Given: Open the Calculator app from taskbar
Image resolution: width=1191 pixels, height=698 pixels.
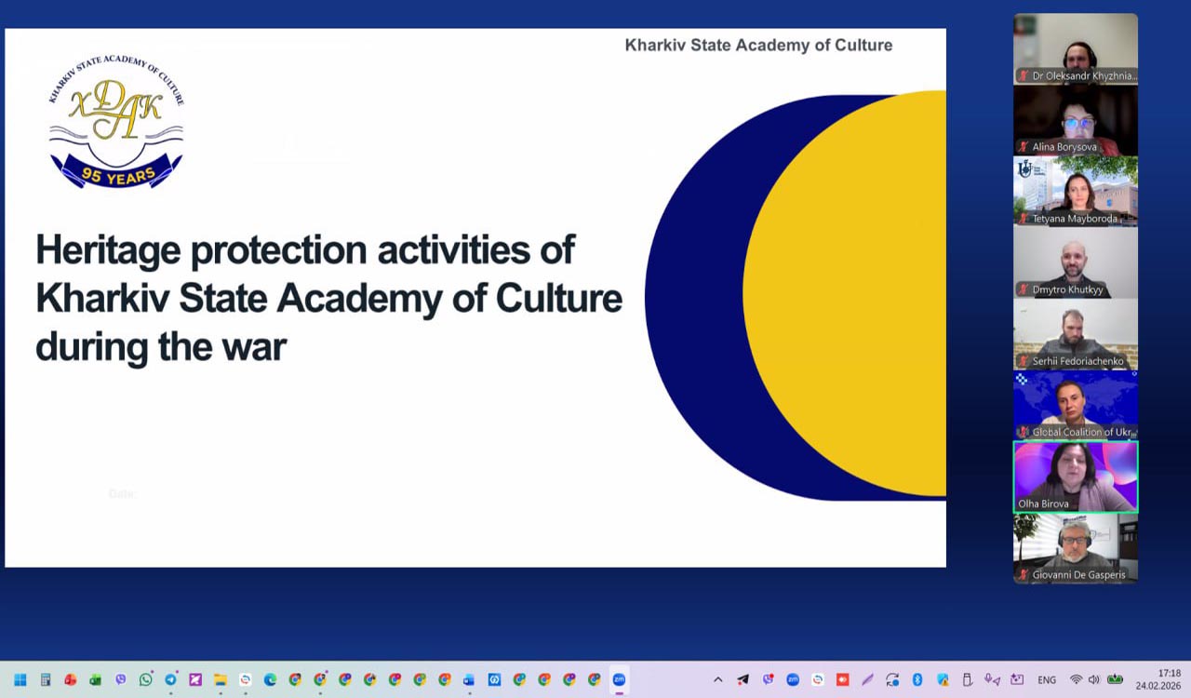Looking at the screenshot, I should pyautogui.click(x=45, y=679).
